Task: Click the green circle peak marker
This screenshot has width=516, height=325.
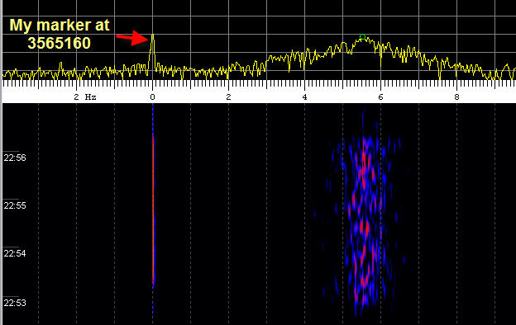Action: (x=362, y=37)
